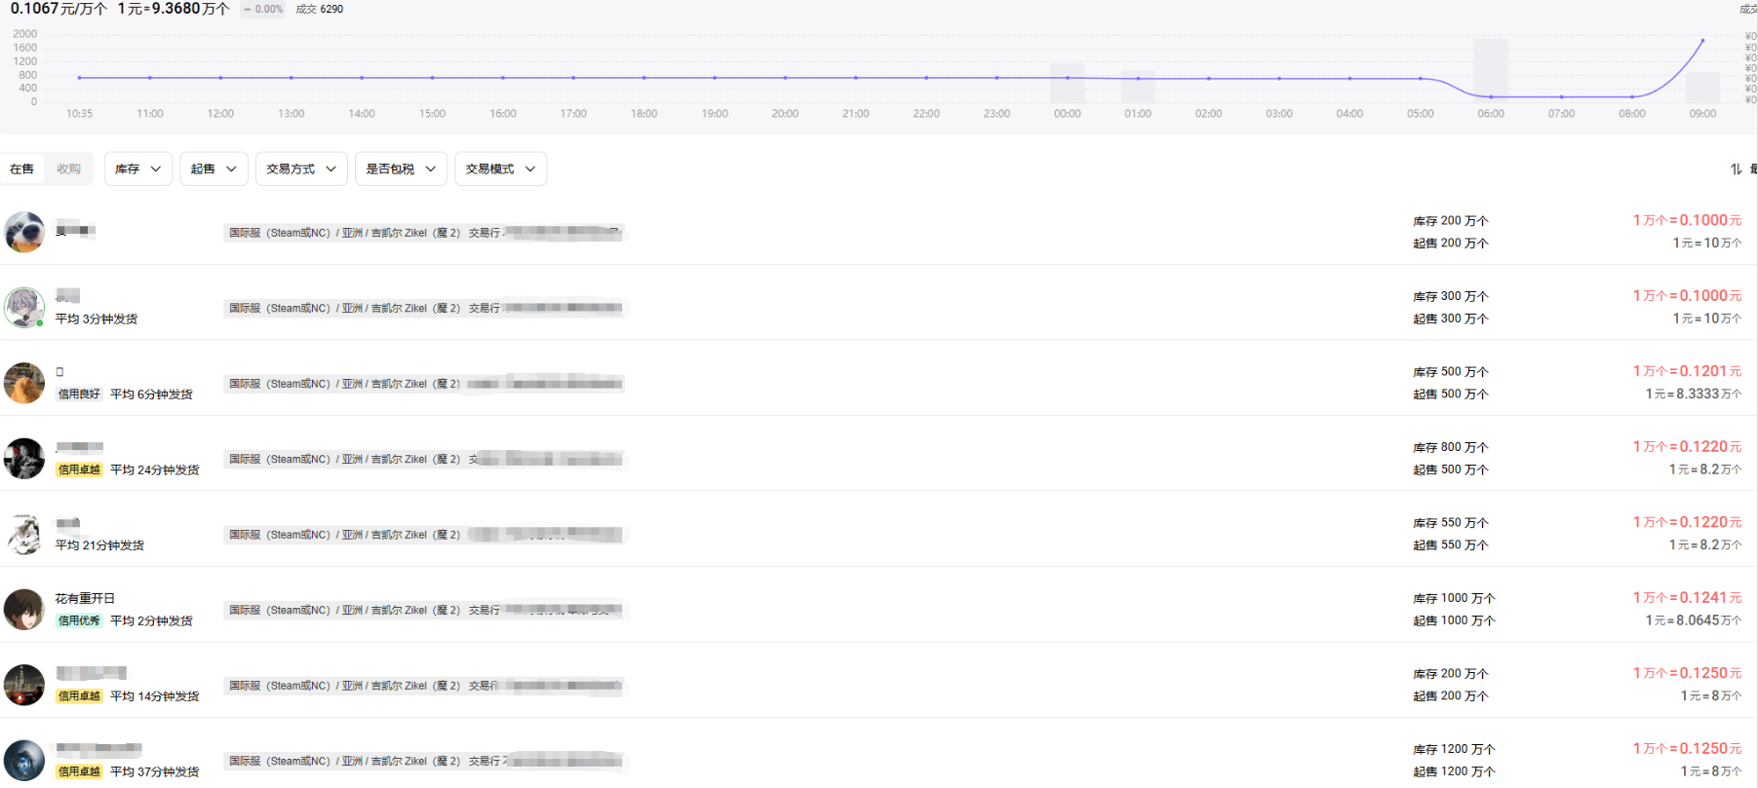The width and height of the screenshot is (1758, 788).
Task: Select the listing priced 1万个=0.1241元
Action: (878, 609)
